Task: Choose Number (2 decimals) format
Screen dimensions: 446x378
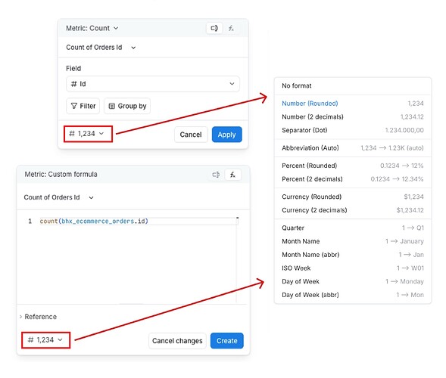Action: pyautogui.click(x=353, y=116)
